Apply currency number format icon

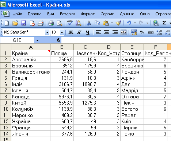pyautogui.click(x=134, y=32)
